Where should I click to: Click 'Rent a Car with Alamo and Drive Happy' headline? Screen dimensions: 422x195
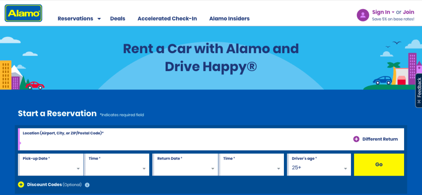(211, 58)
